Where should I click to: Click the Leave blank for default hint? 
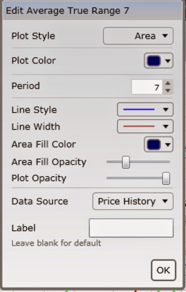point(56,243)
